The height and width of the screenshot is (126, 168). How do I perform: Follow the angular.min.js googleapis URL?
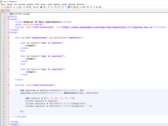point(107,27)
